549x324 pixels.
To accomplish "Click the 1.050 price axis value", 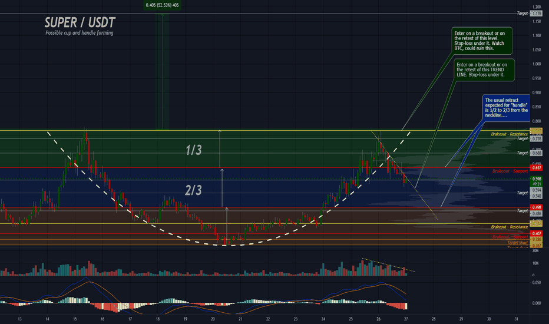I will (x=537, y=49).
